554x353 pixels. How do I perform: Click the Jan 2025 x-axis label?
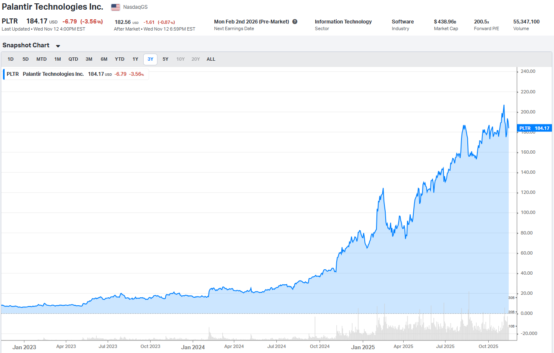[x=363, y=347]
